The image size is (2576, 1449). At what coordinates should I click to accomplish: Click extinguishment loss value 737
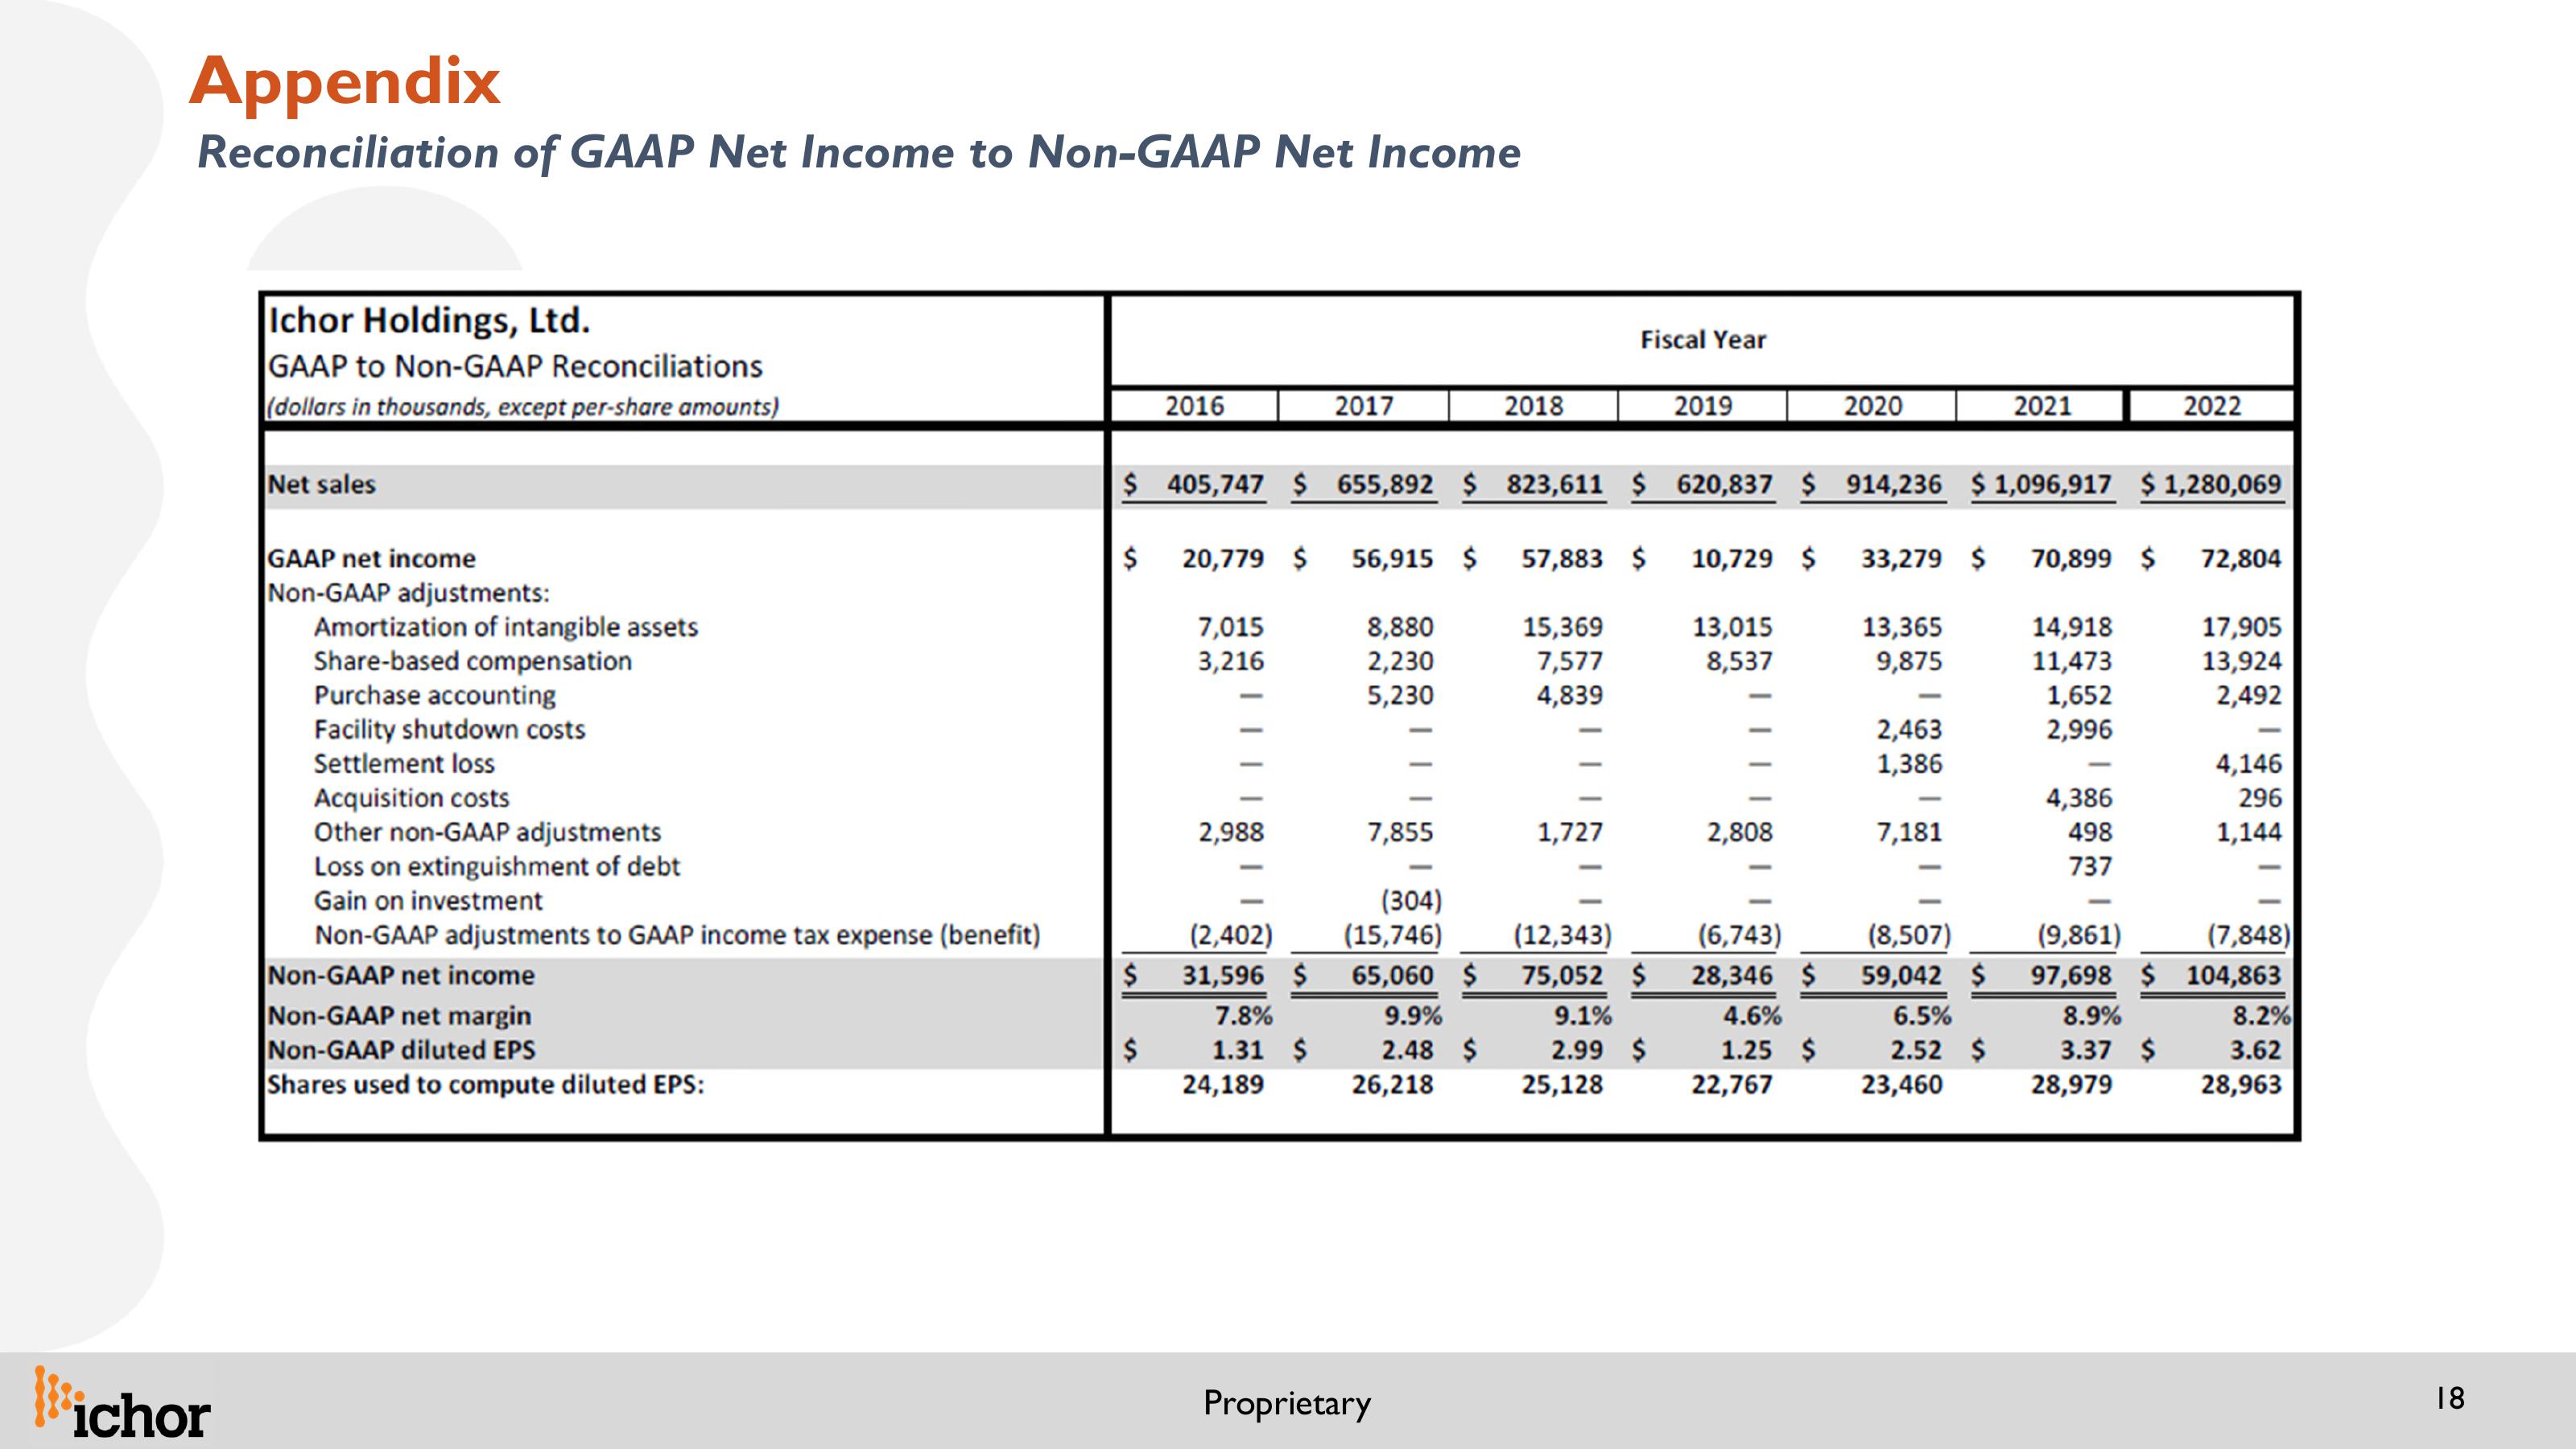[2090, 866]
